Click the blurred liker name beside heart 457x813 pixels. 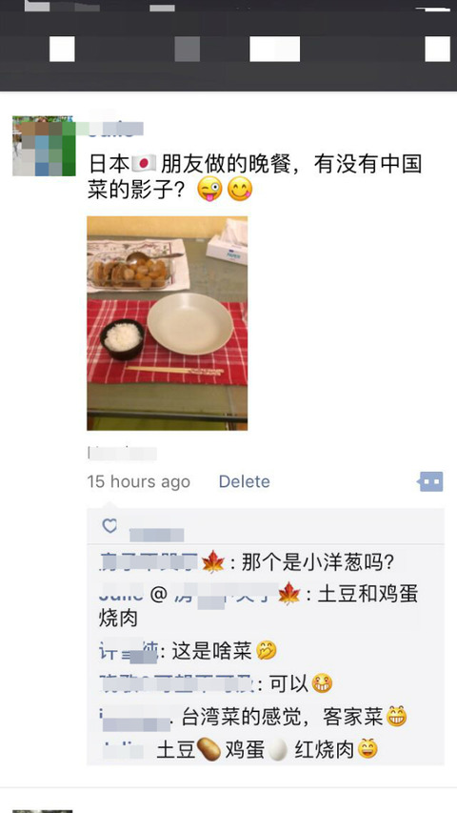coord(156,535)
